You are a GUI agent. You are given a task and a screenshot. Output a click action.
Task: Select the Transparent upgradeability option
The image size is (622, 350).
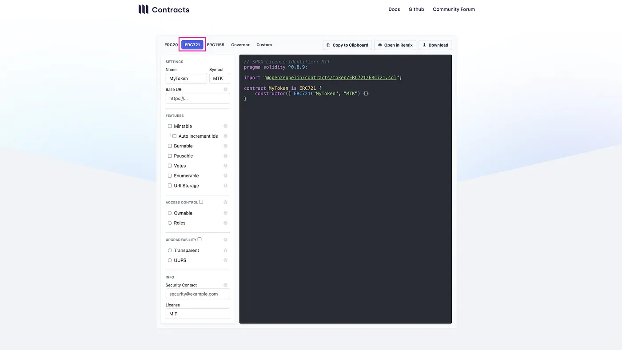click(x=170, y=251)
